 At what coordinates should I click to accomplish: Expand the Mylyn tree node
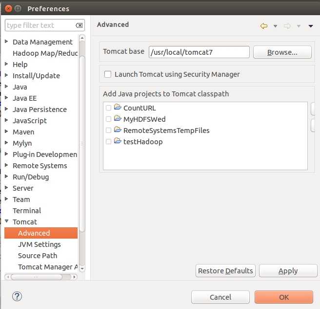[x=6, y=143]
